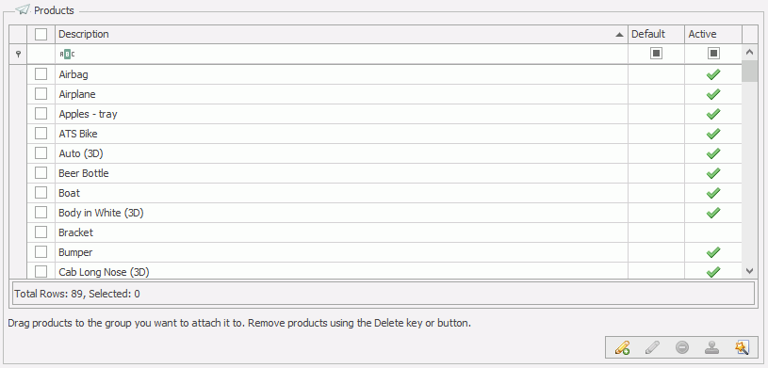Tick the select-all checkbox in header

click(x=41, y=34)
